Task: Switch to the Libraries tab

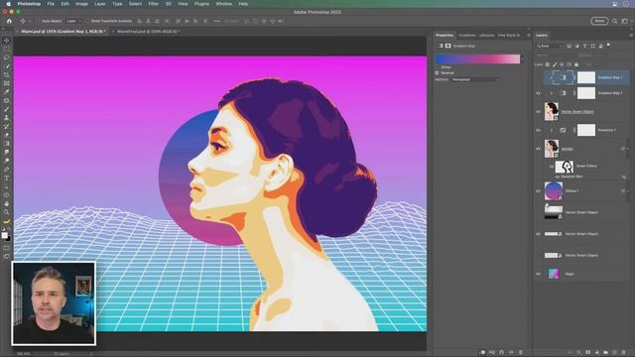Action: (486, 36)
